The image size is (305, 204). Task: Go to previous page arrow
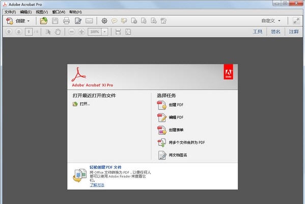pos(9,32)
